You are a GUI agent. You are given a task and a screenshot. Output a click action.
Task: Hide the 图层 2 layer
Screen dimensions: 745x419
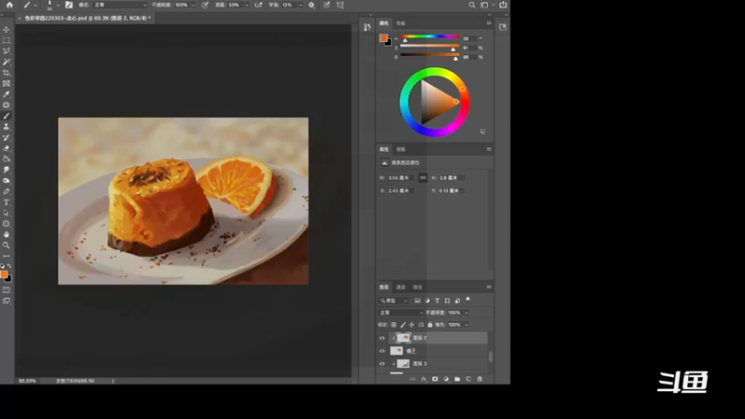(382, 338)
